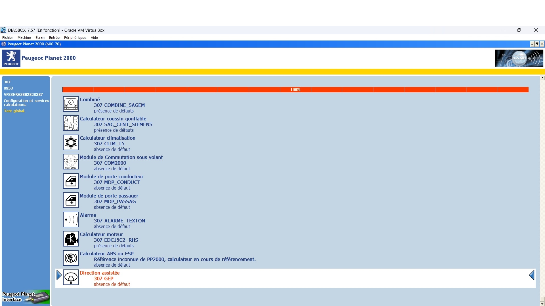
Task: Select Module de Commutation sous volant
Action: (121, 157)
